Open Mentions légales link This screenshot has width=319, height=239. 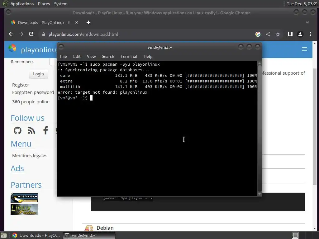point(30,156)
